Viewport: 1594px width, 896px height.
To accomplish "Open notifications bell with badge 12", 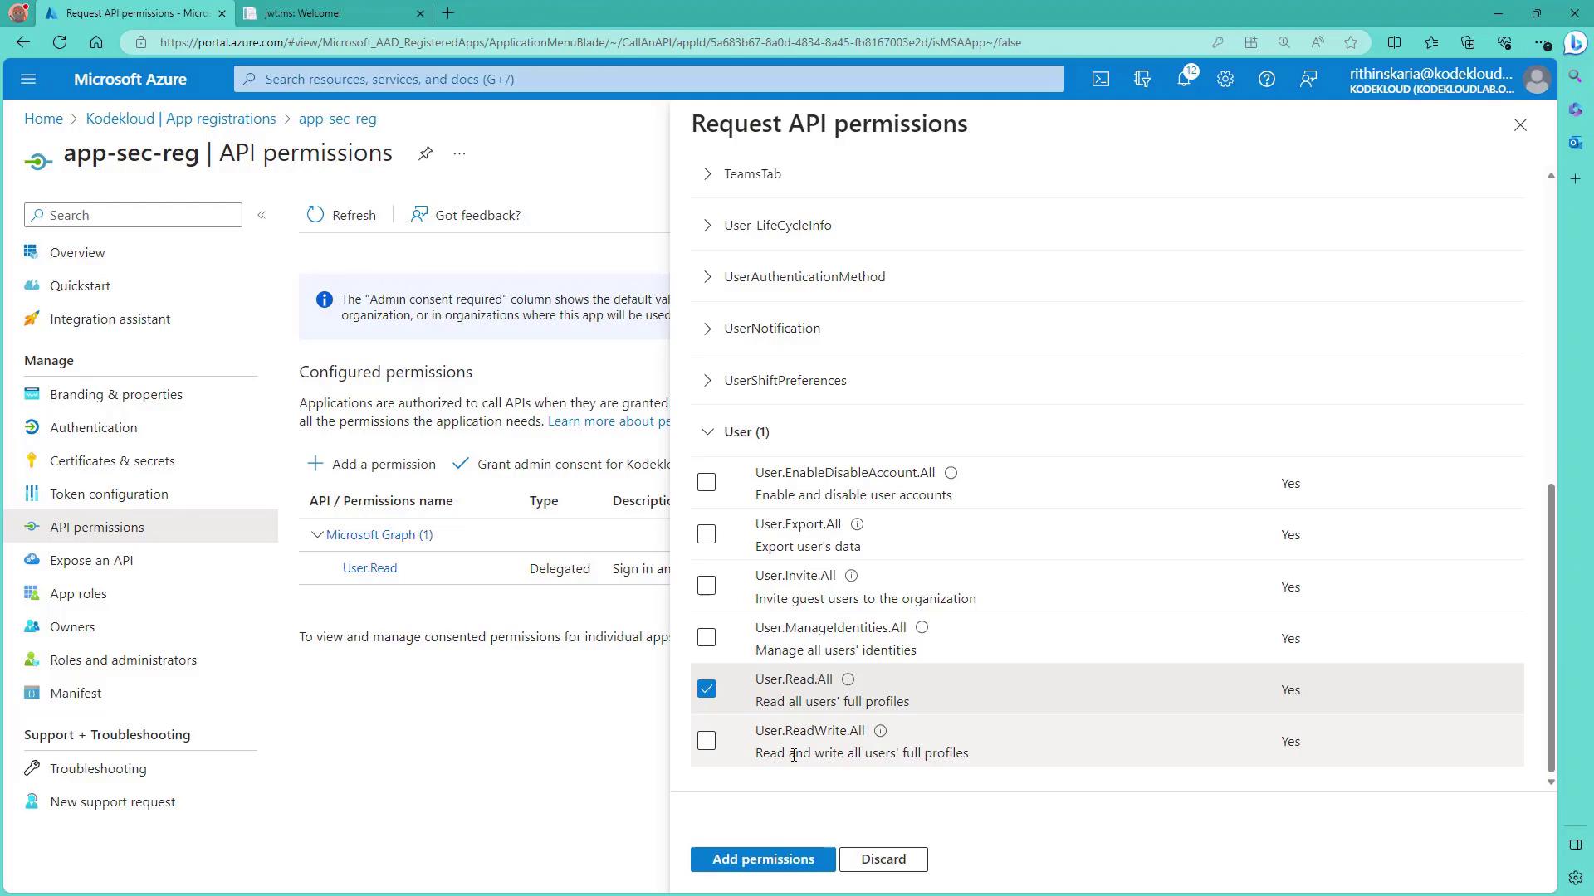I will [1185, 79].
